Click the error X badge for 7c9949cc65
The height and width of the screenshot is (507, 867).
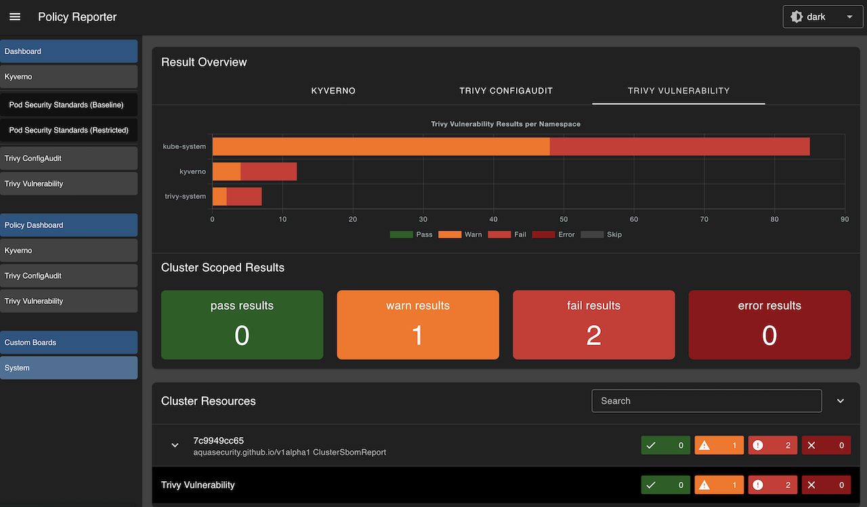coord(826,445)
